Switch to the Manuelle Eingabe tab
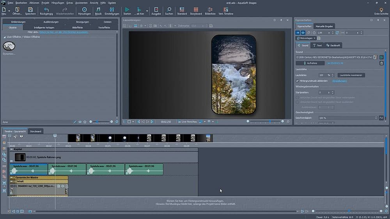 point(324,26)
